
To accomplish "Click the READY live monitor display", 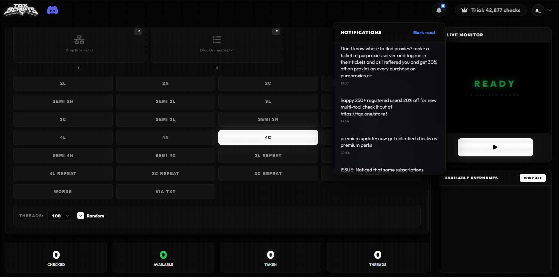I will (495, 84).
